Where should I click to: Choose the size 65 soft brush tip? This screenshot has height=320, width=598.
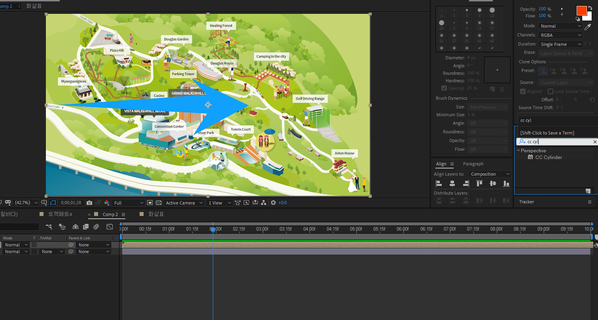492,35
